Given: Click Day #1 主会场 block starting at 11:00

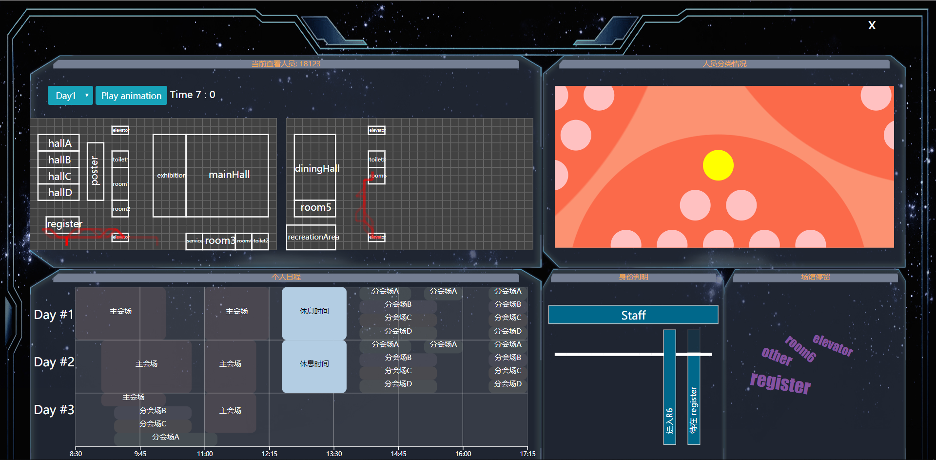Looking at the screenshot, I should pos(236,313).
